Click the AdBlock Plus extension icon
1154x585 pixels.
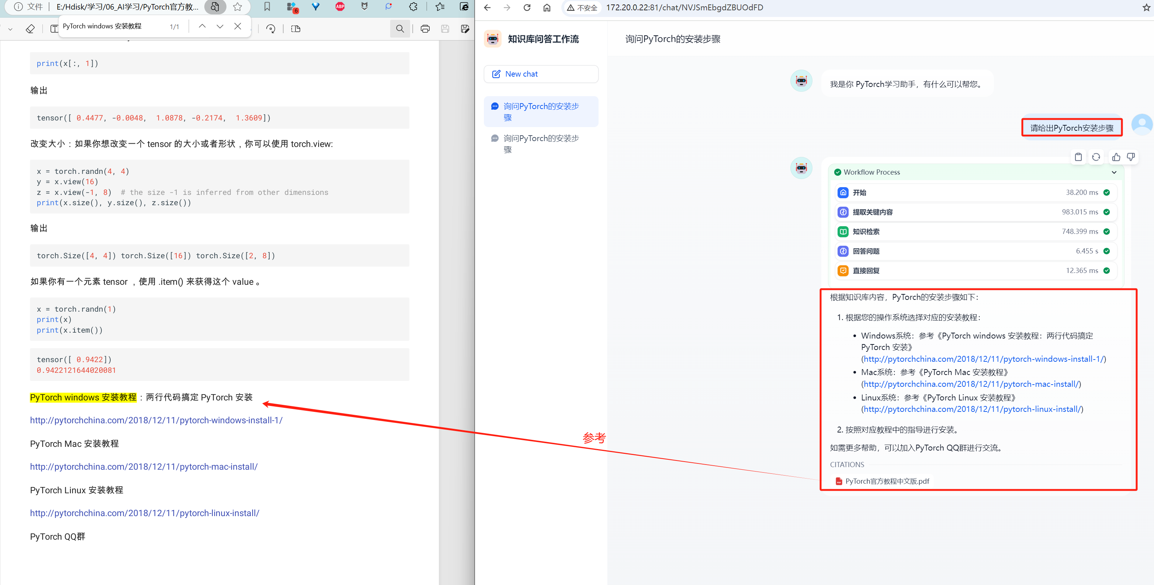point(340,7)
